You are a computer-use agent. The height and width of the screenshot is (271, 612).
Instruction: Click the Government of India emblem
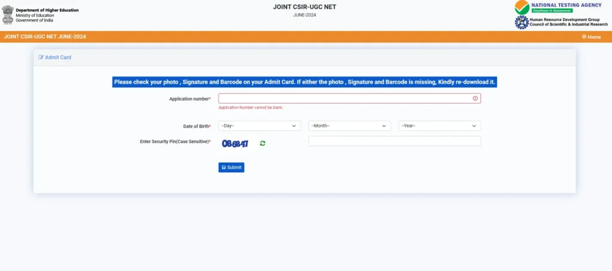(7, 15)
